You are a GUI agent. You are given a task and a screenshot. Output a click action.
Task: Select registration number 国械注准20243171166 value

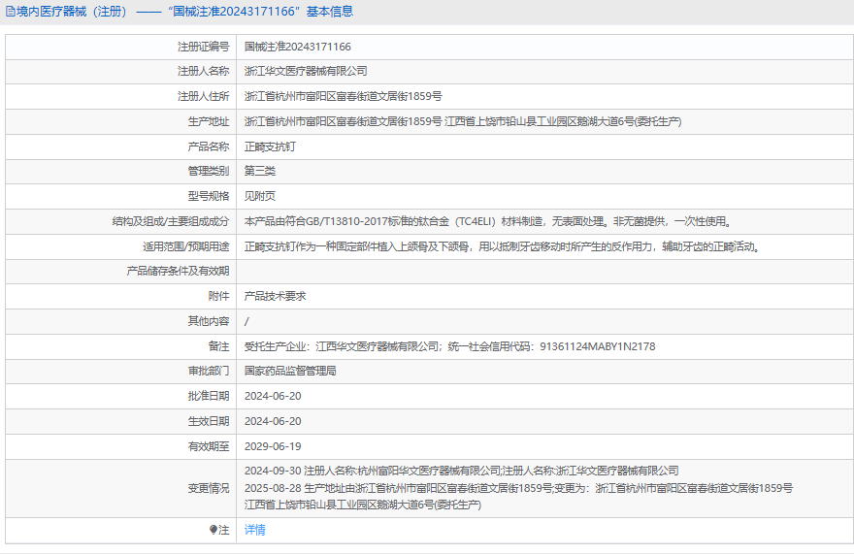pos(297,47)
